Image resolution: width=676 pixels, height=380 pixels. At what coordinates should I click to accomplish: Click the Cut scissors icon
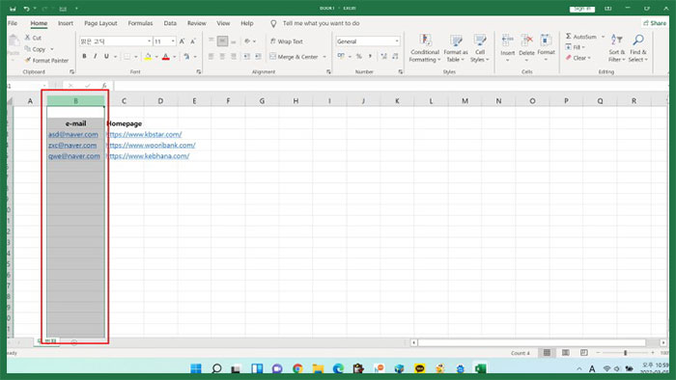(28, 38)
